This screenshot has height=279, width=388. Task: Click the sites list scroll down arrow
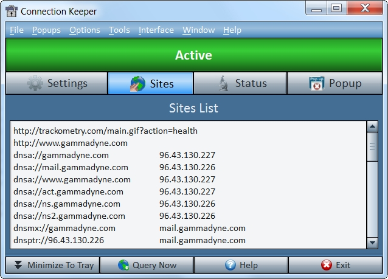click(372, 243)
